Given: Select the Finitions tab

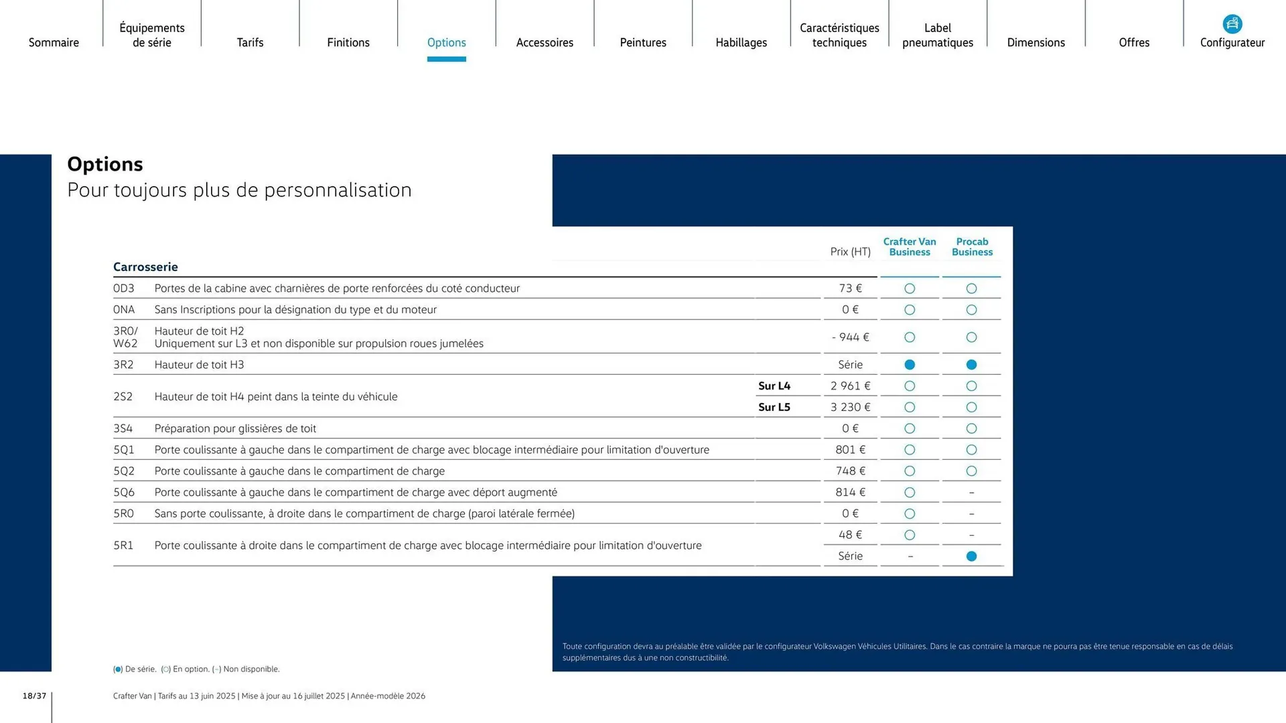Looking at the screenshot, I should 348,42.
